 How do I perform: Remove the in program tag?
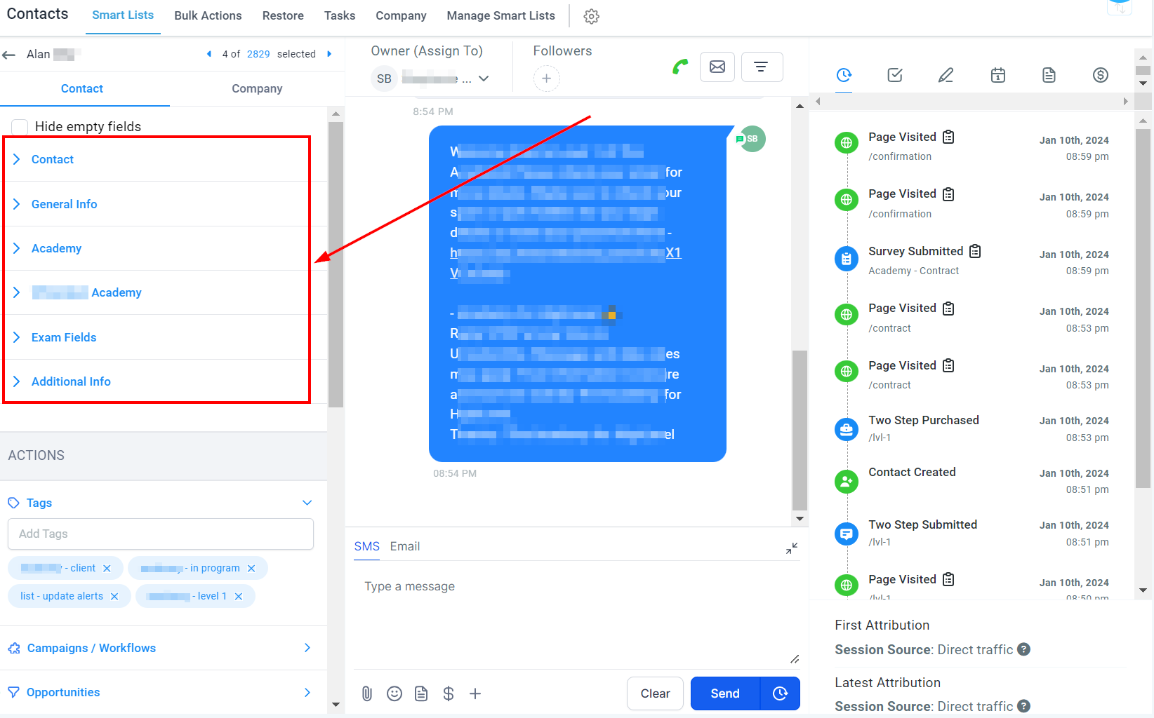pos(251,568)
